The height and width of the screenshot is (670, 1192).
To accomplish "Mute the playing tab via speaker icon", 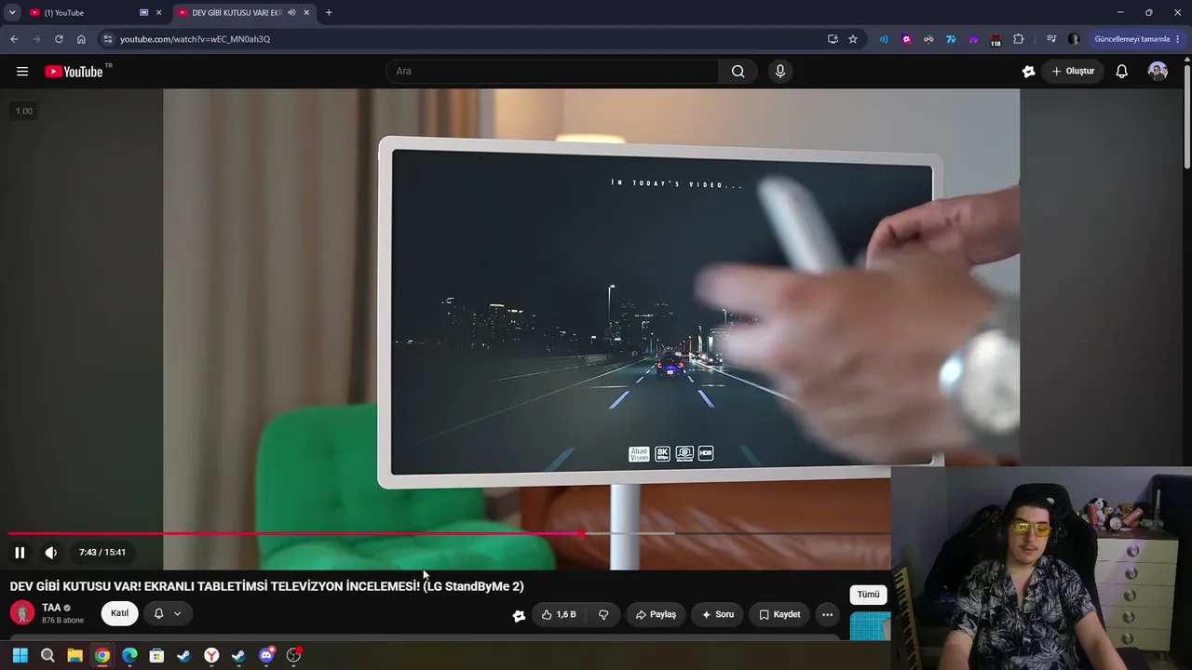I will pyautogui.click(x=291, y=13).
